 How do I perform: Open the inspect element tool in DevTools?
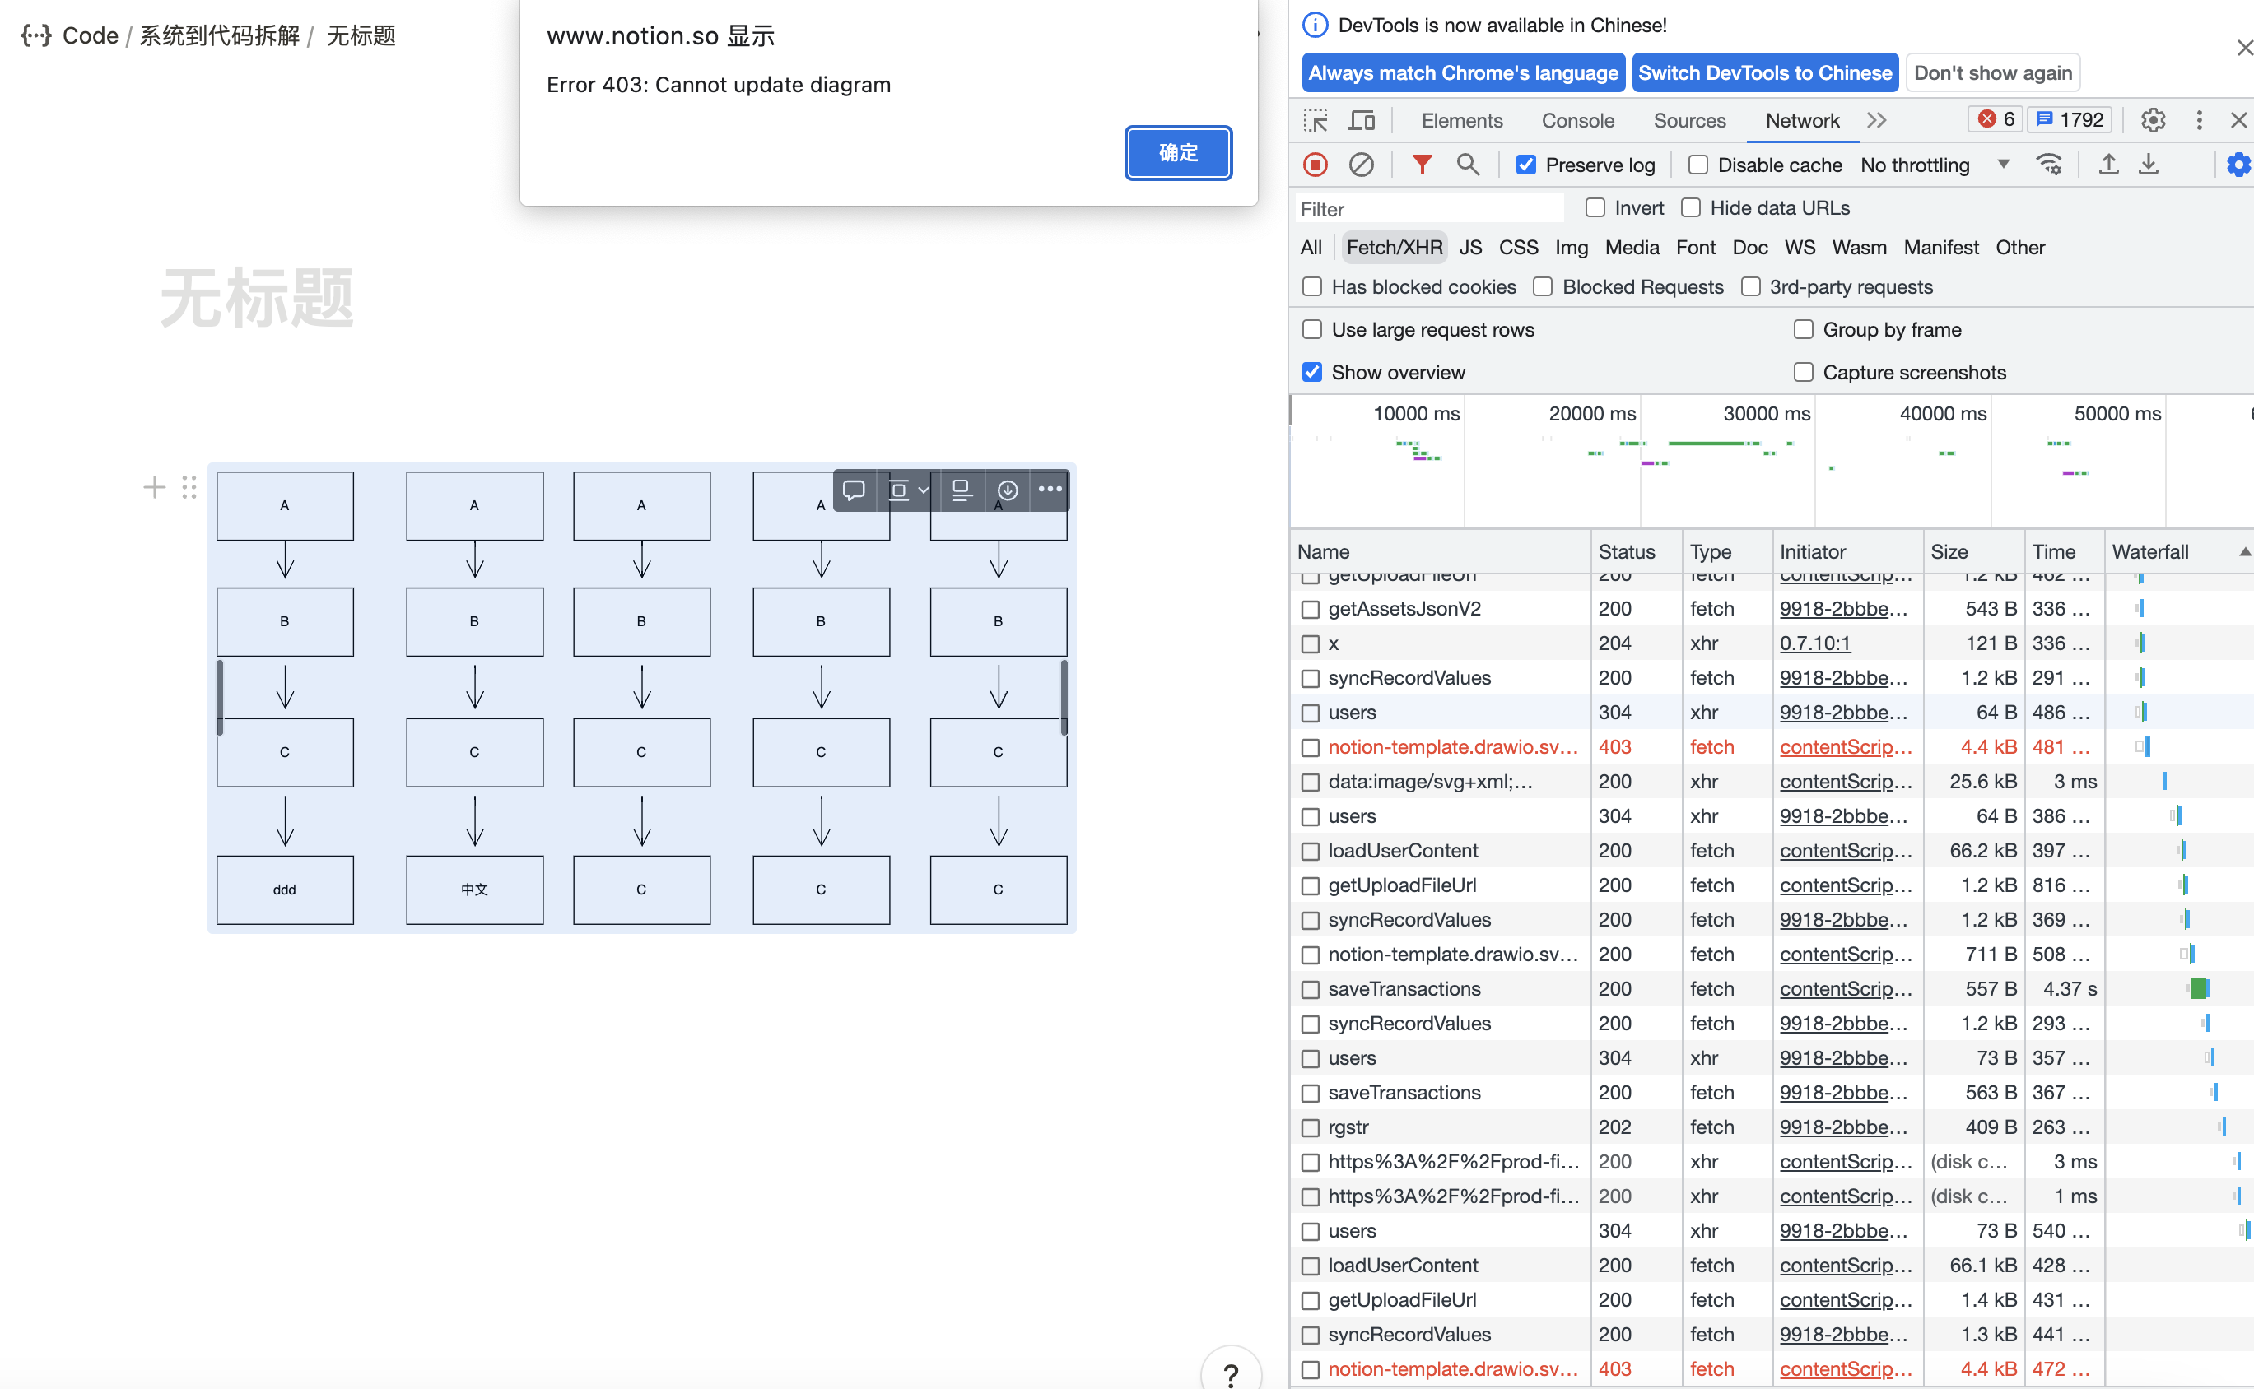click(x=1315, y=119)
